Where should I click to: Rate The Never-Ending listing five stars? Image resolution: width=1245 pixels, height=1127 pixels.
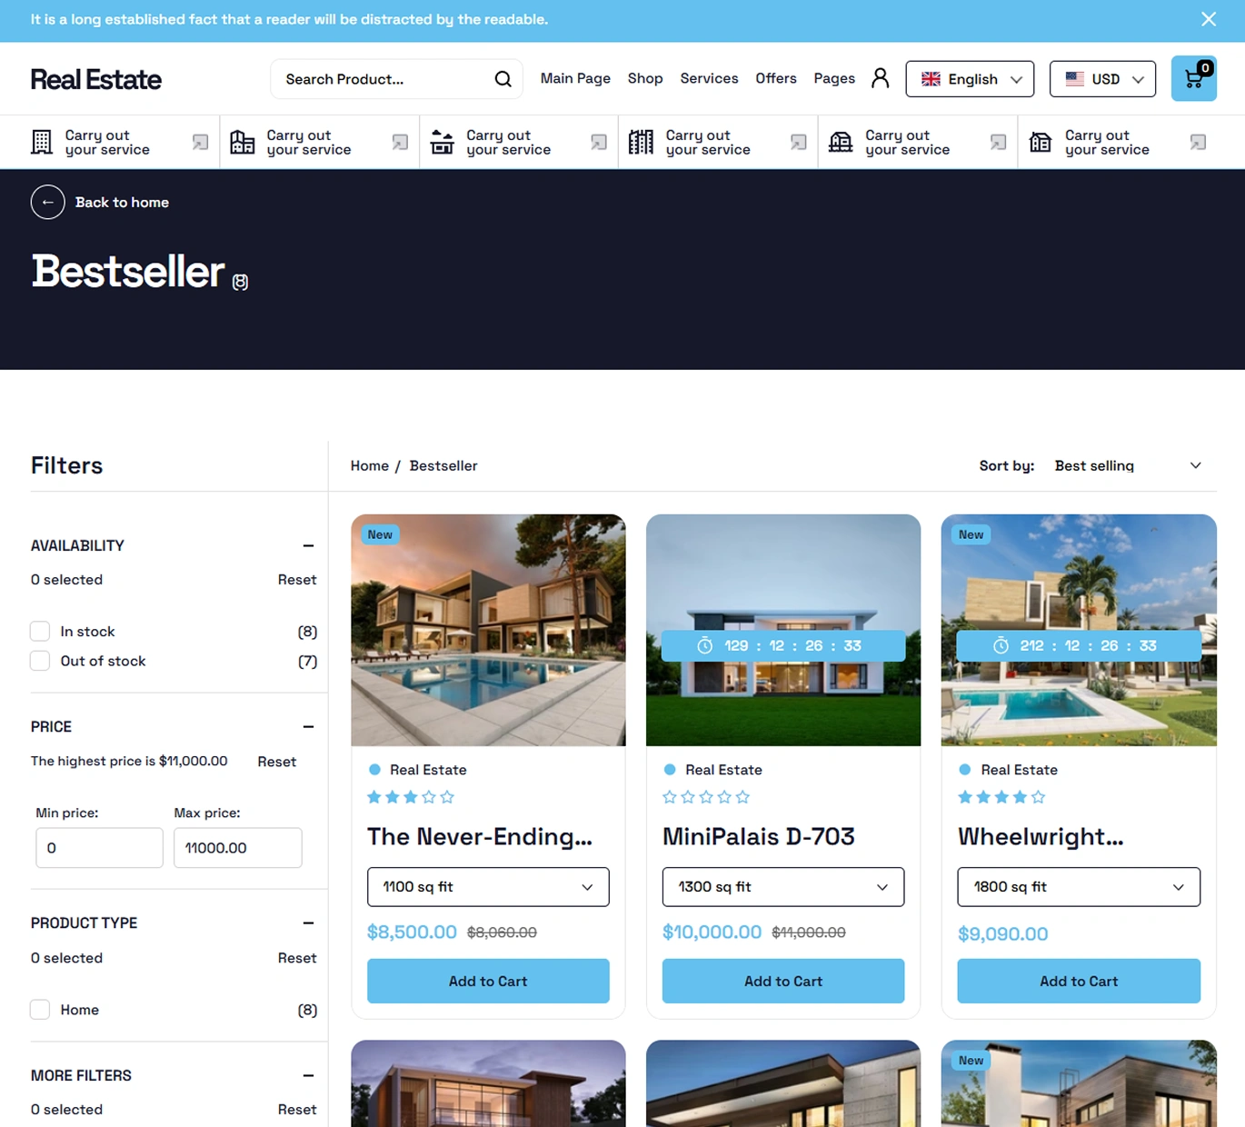(x=447, y=797)
